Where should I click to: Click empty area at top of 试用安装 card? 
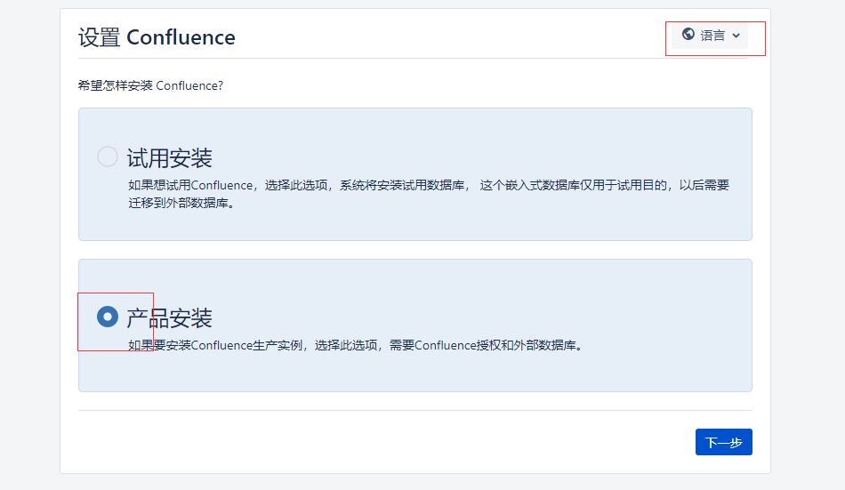(x=415, y=123)
